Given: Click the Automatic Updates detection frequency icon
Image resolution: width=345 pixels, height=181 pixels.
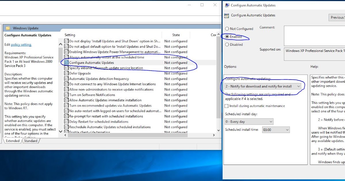Looking at the screenshot, I should [x=67, y=78].
